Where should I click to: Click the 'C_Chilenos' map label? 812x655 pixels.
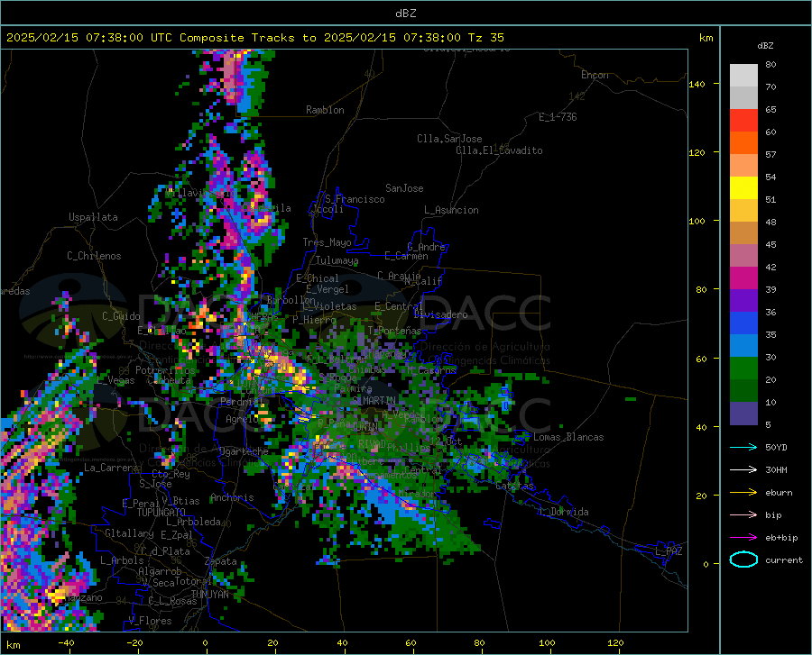point(94,256)
